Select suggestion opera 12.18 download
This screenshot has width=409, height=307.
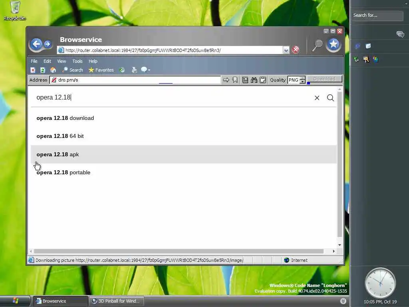pos(184,118)
